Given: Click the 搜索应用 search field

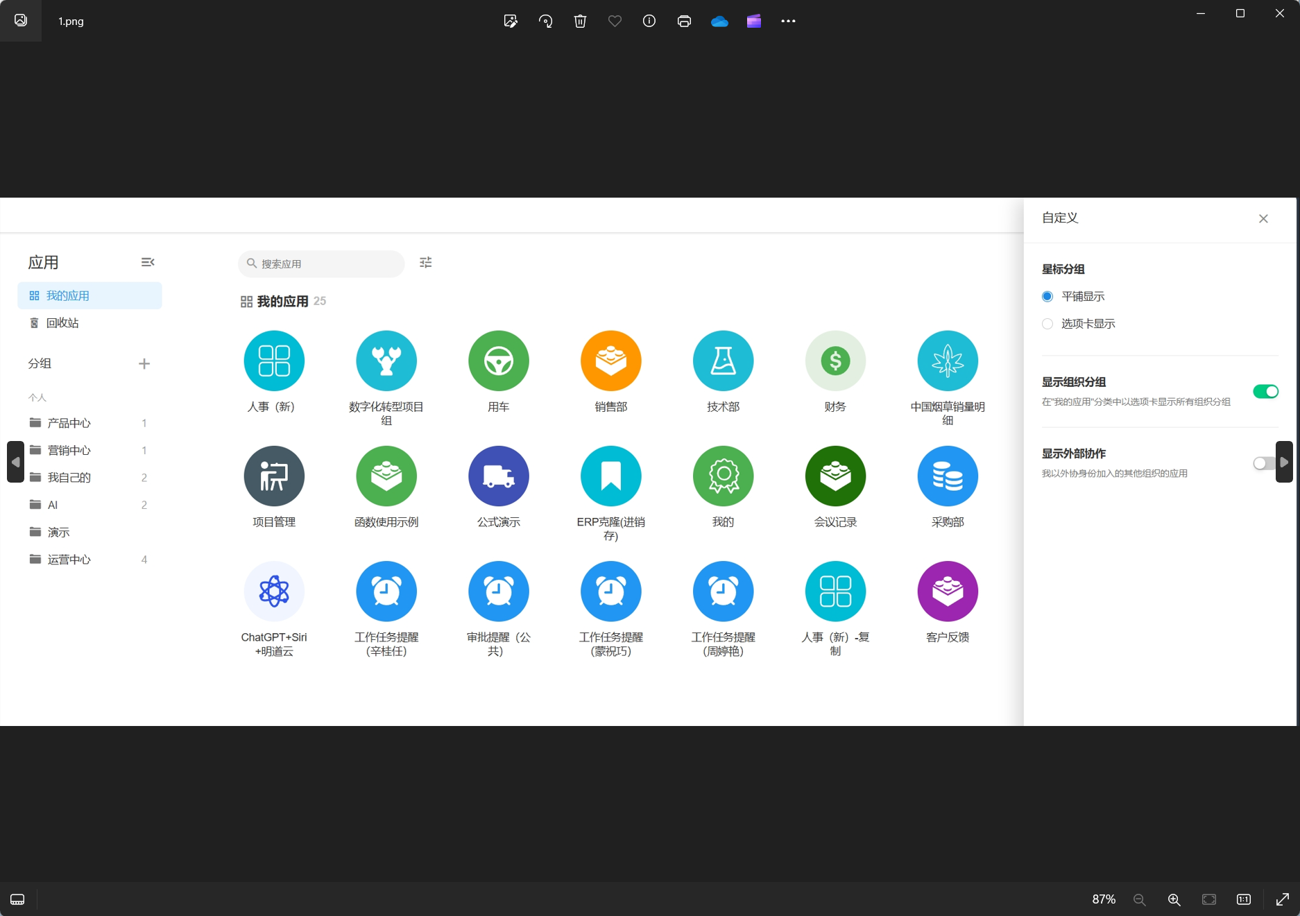Looking at the screenshot, I should click(321, 263).
